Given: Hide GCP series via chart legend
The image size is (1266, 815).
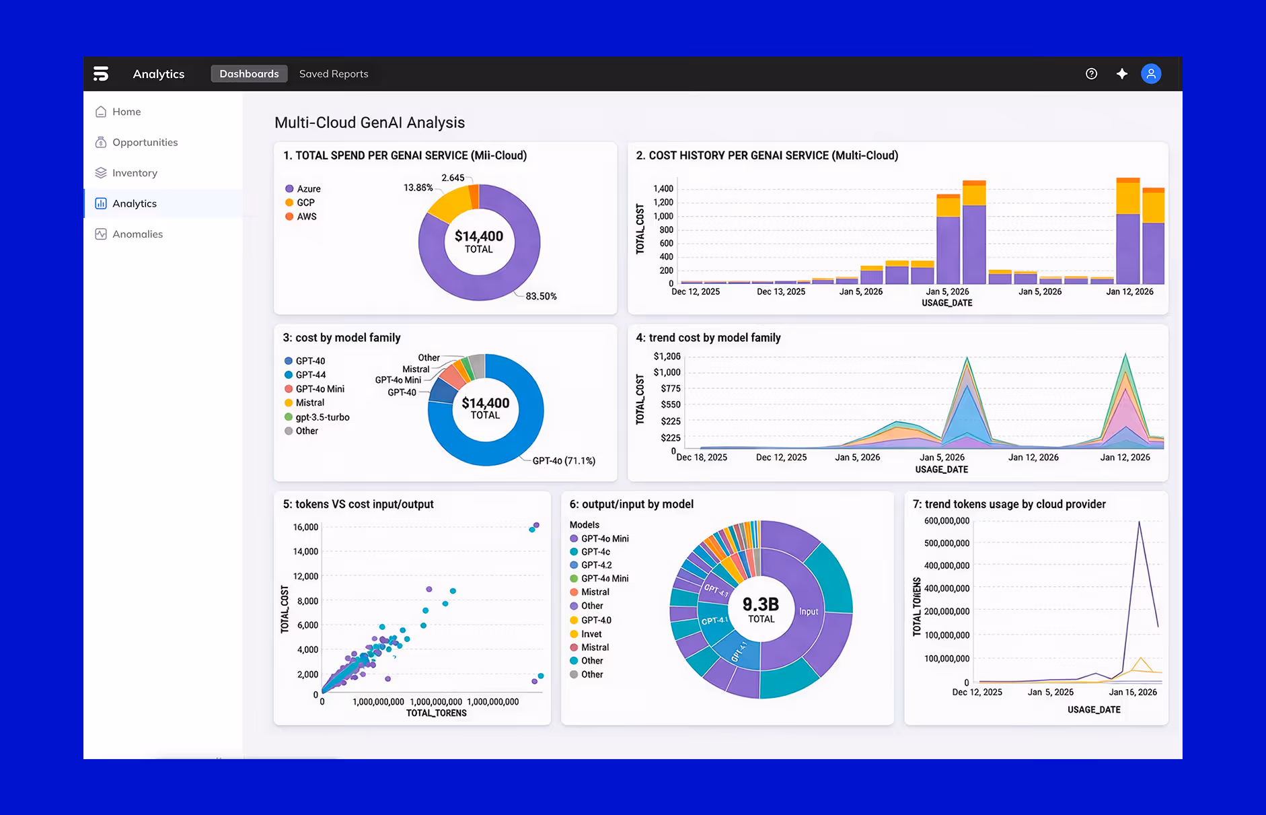Looking at the screenshot, I should coord(303,202).
